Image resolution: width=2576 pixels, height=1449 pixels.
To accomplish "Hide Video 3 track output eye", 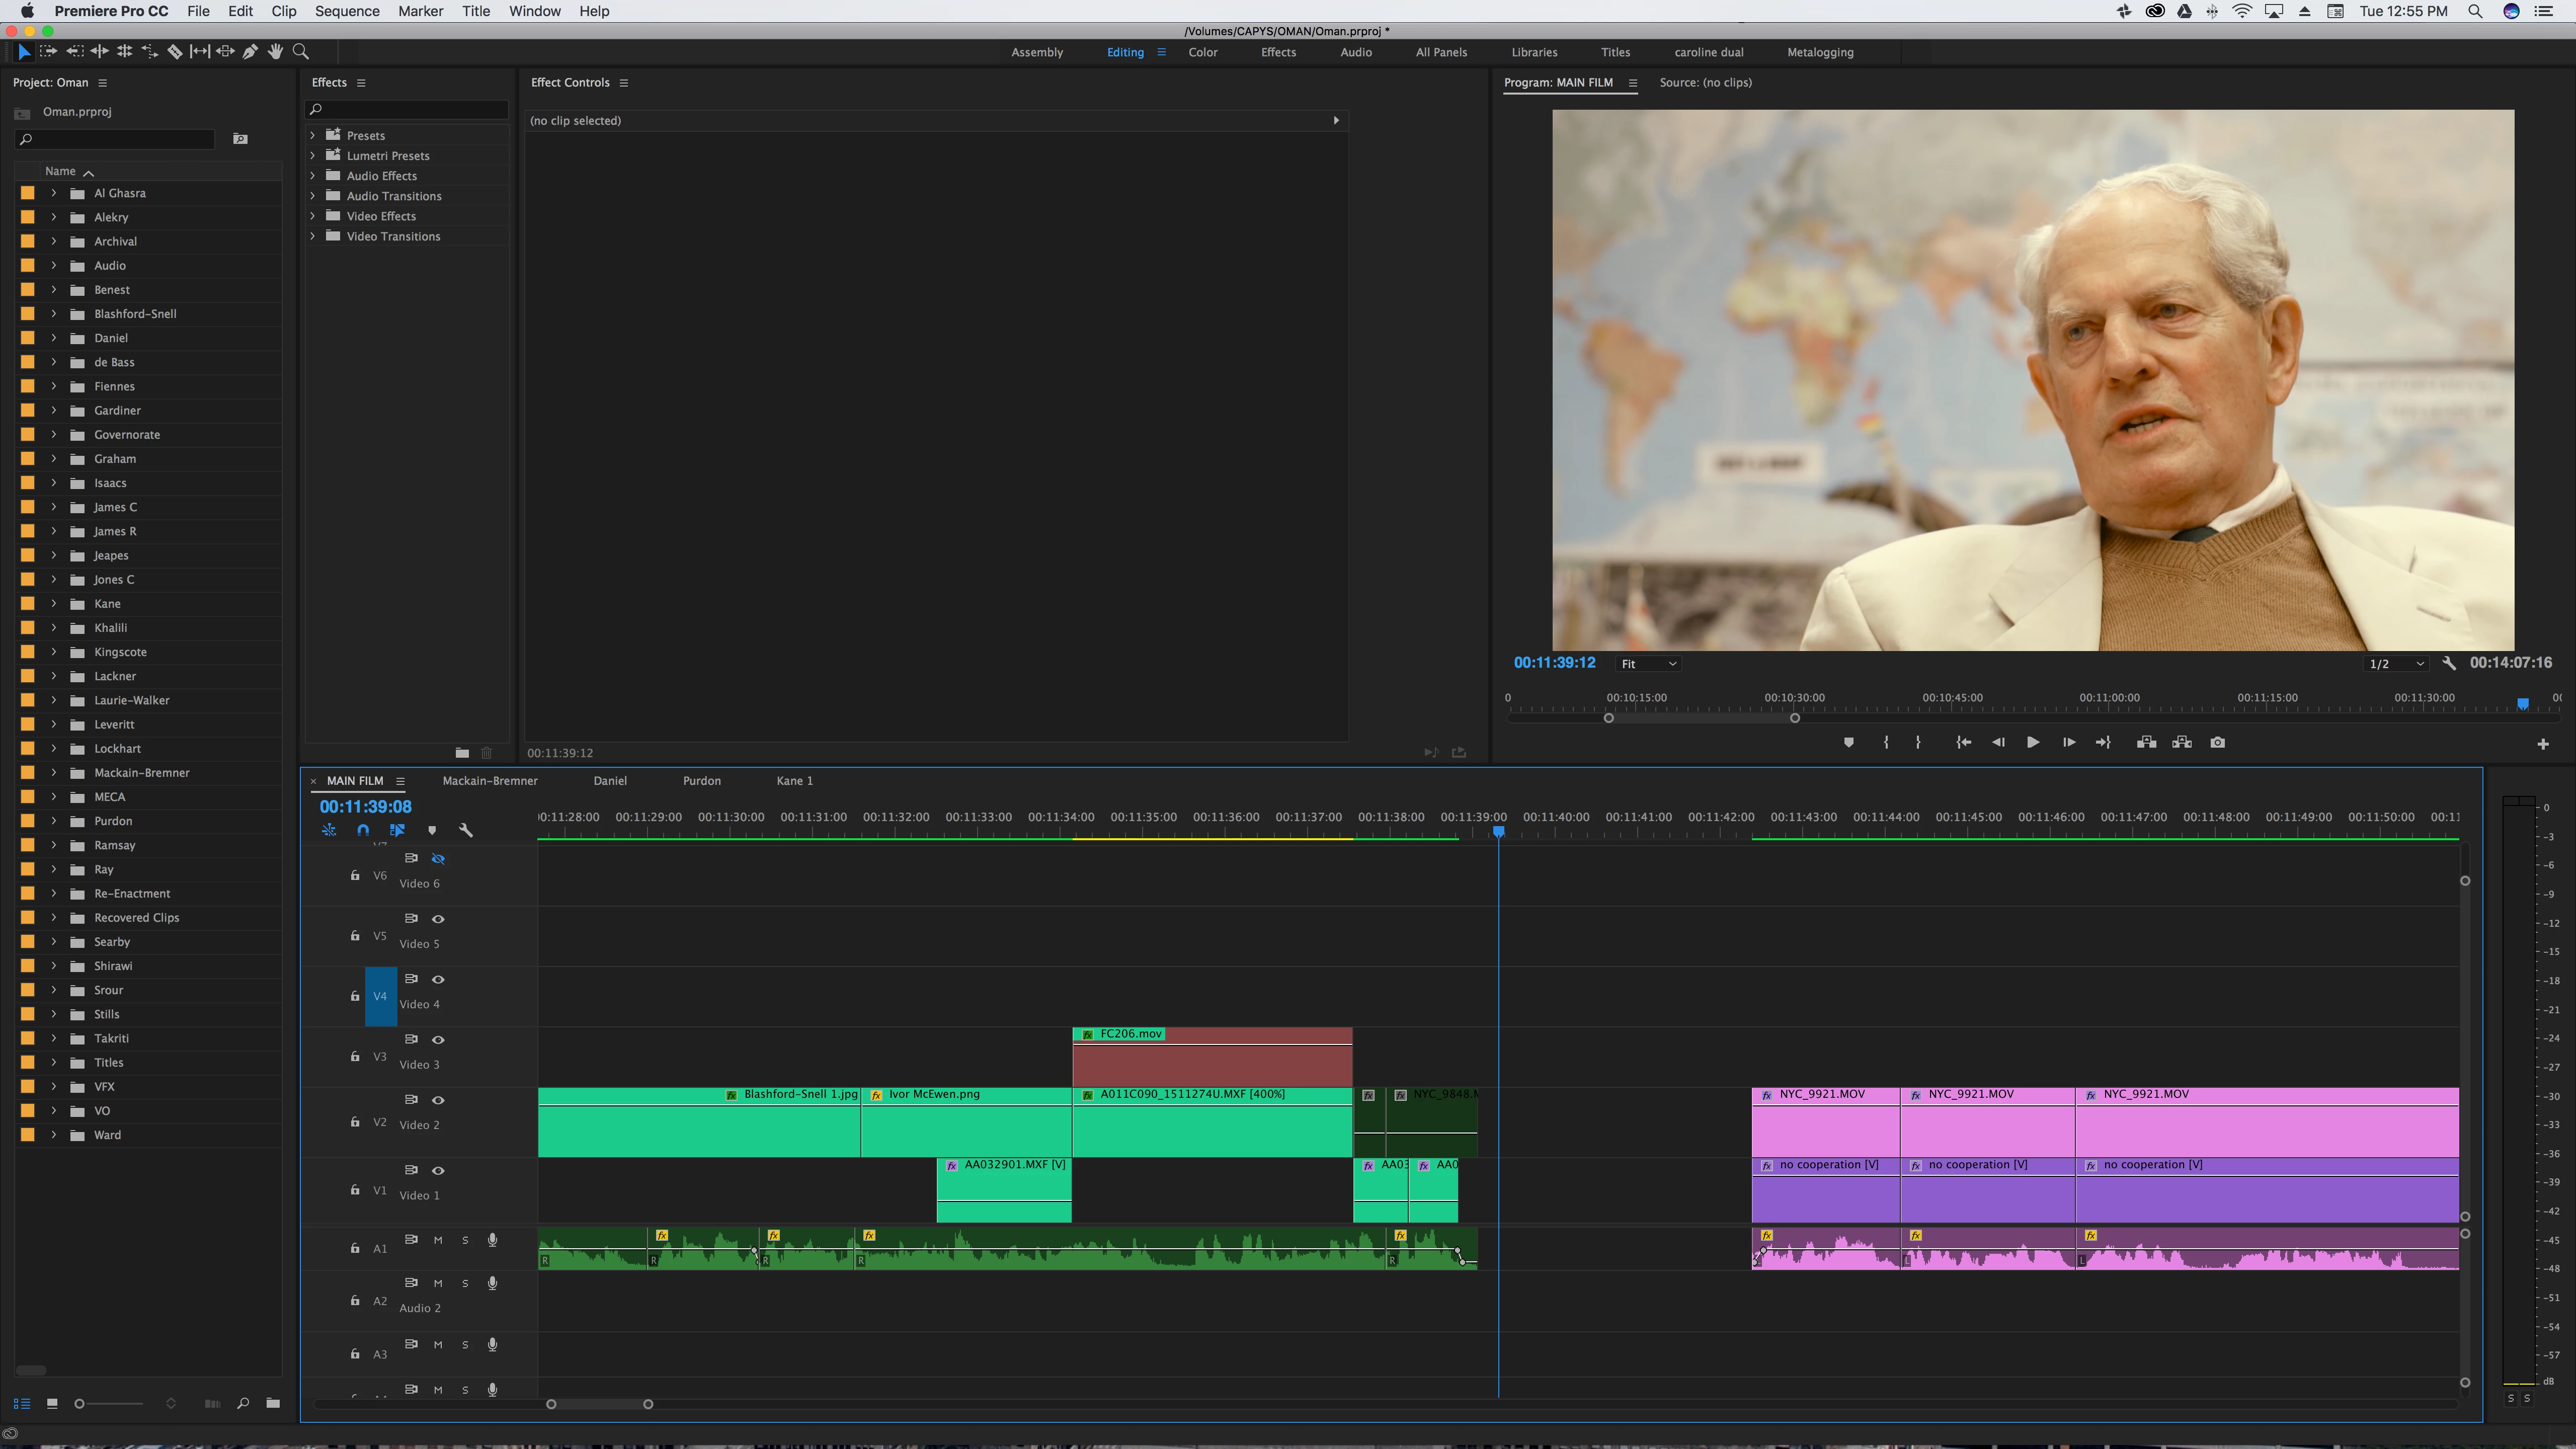I will [438, 1040].
